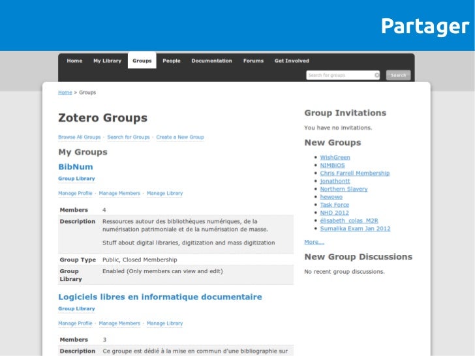
Task: Click Create a New Group
Action: point(180,137)
